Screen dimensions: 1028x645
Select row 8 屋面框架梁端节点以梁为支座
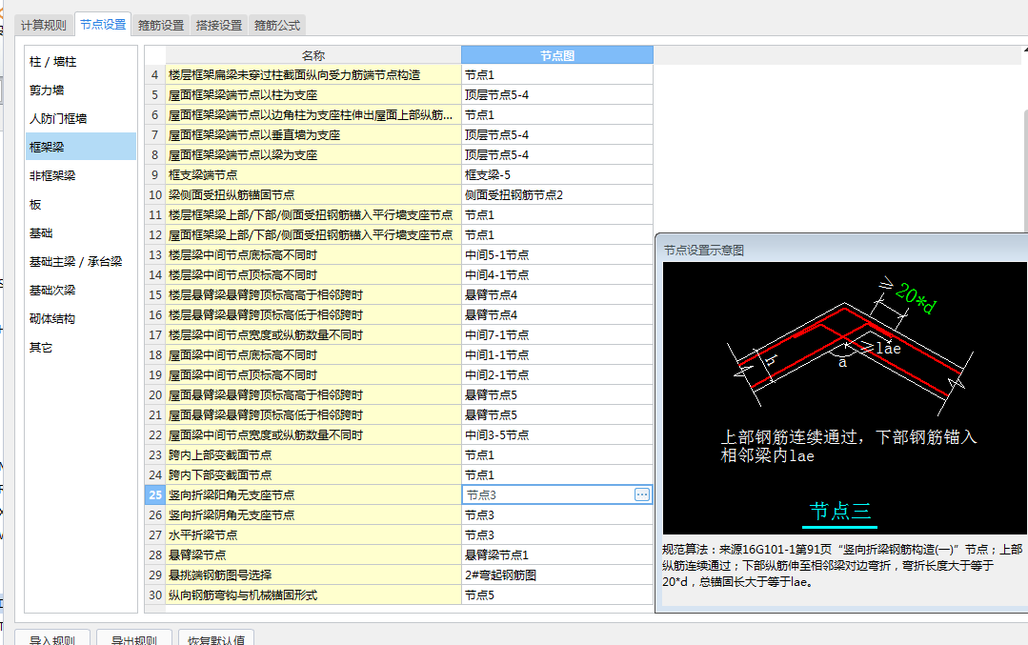point(313,155)
